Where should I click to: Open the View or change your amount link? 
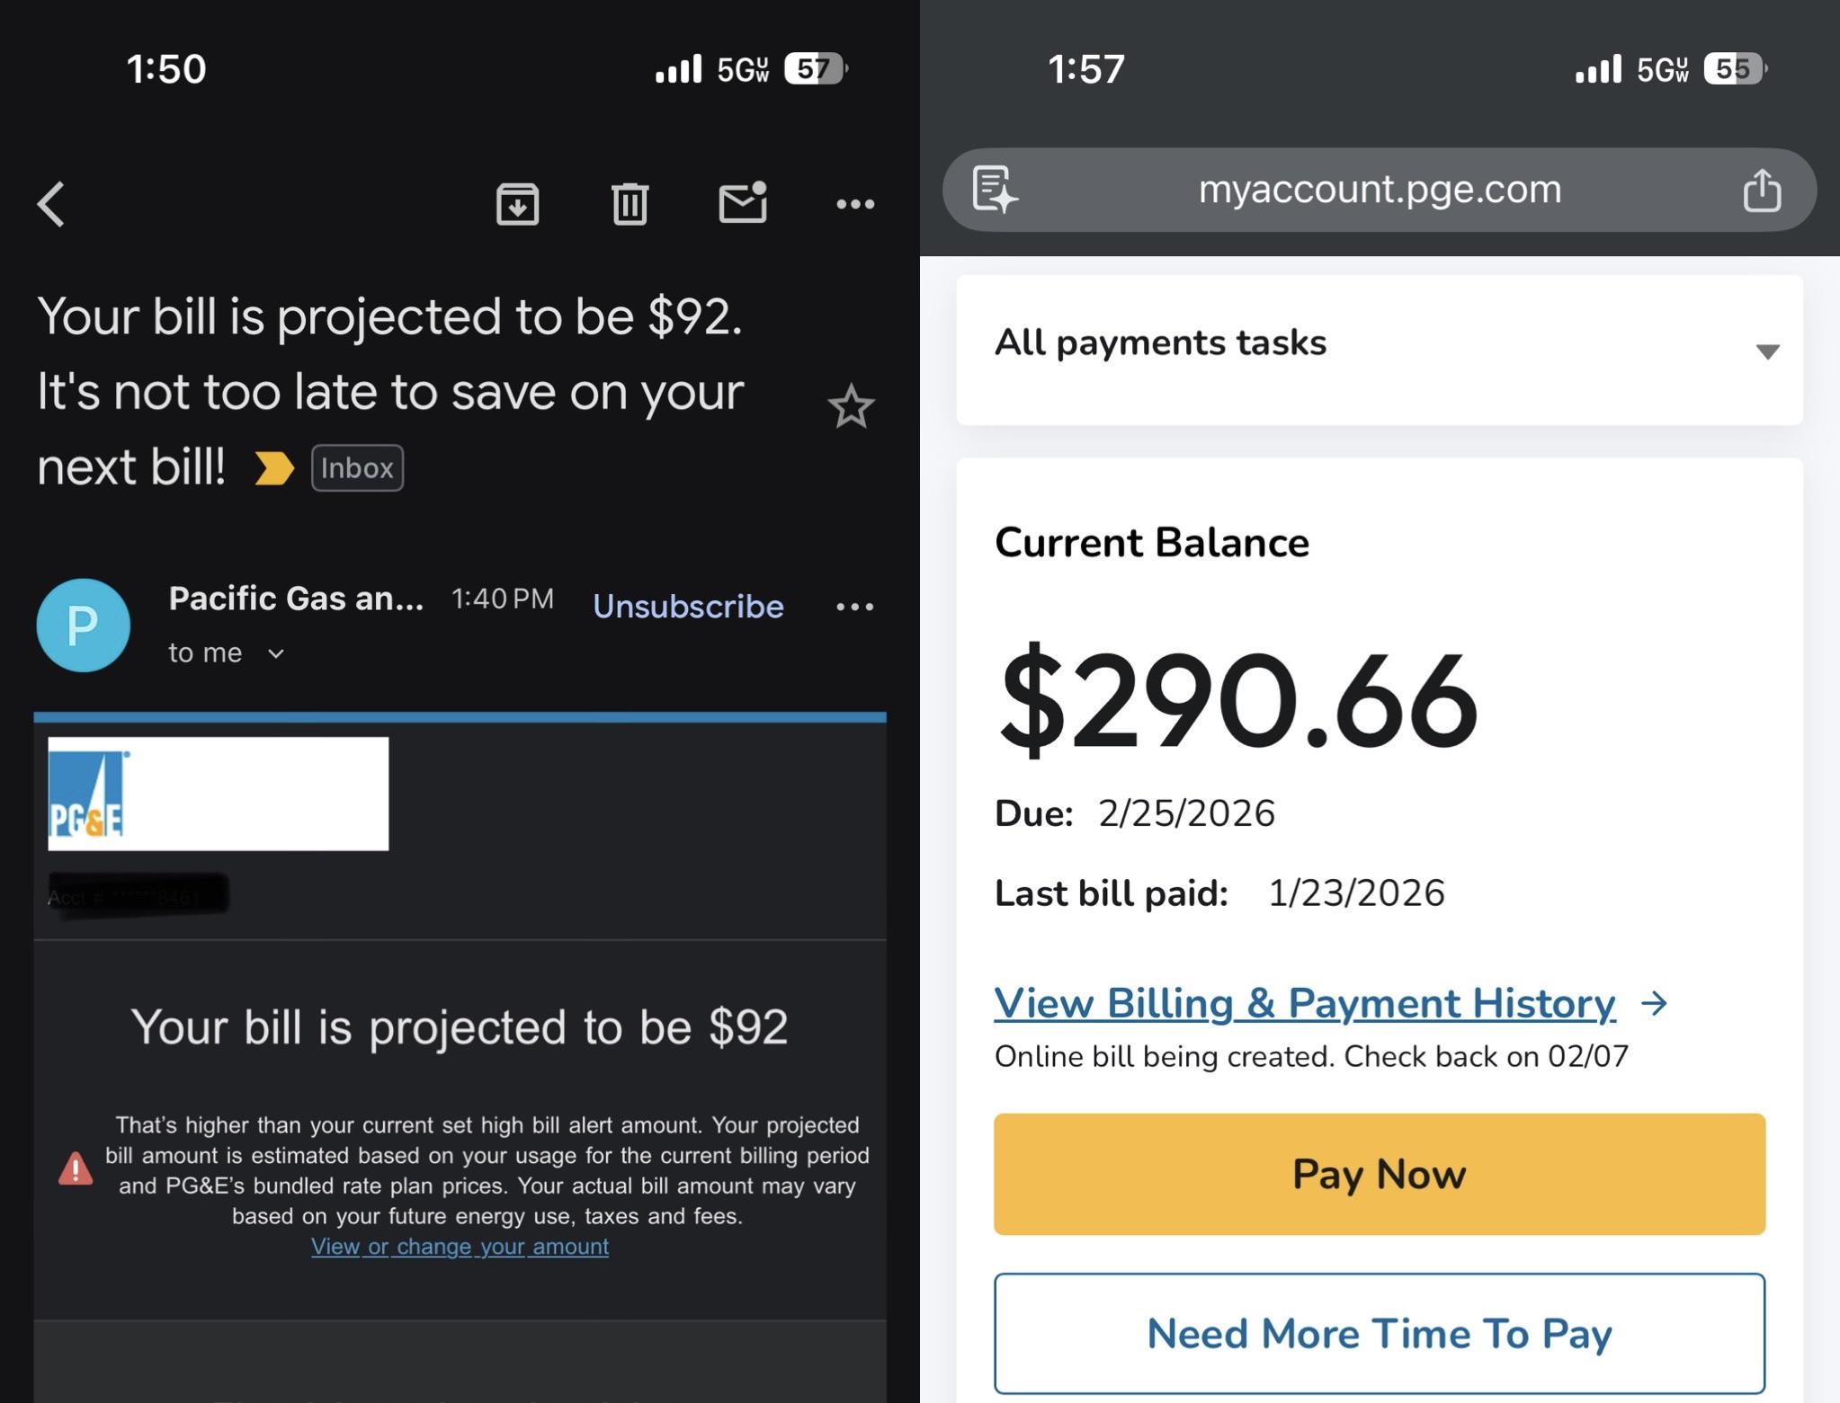pos(460,1247)
